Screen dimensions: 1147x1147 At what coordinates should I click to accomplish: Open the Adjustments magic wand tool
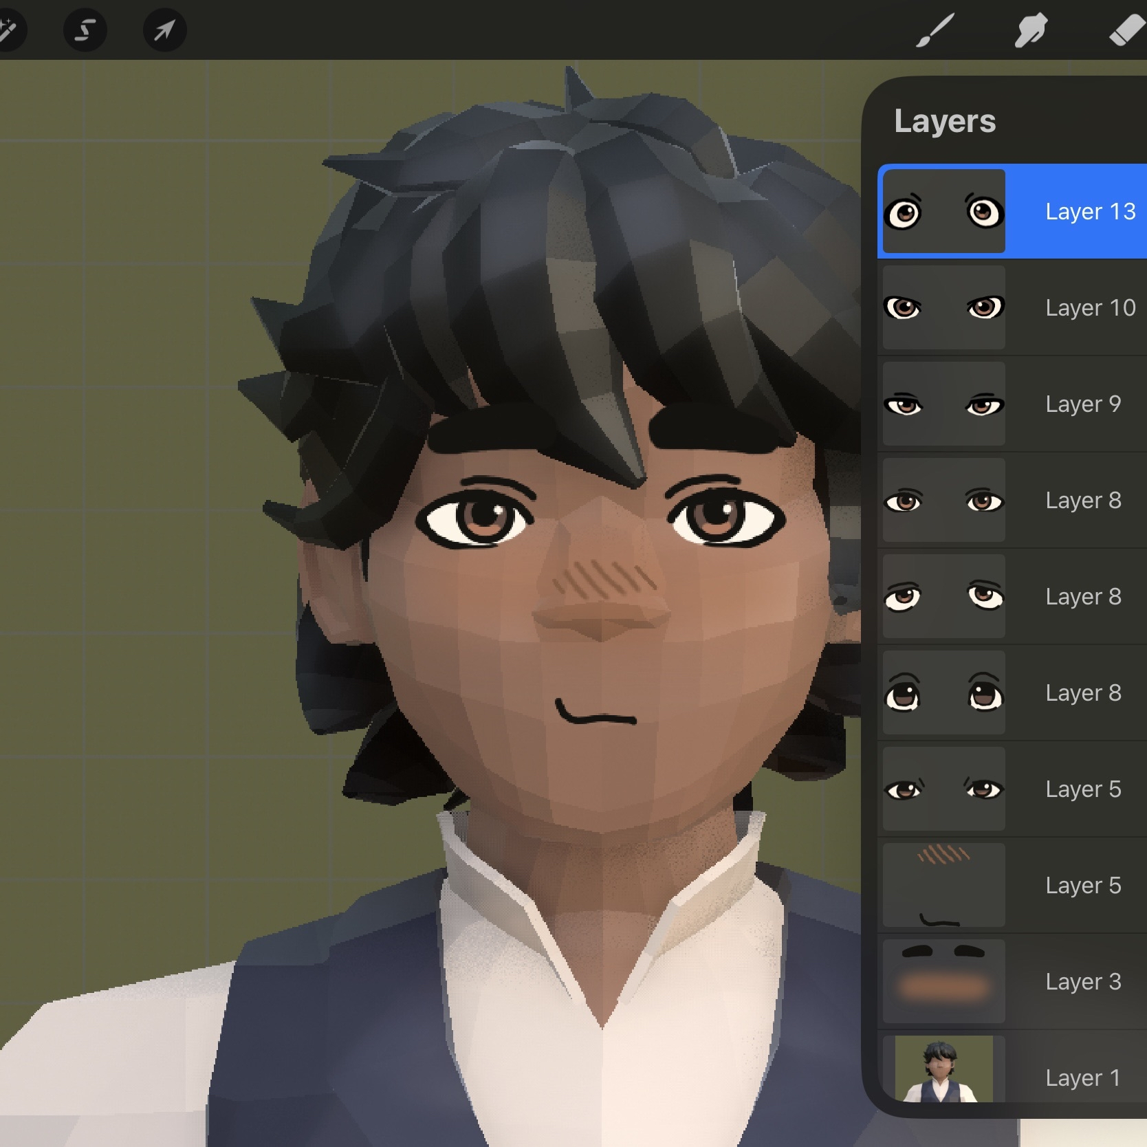7,30
